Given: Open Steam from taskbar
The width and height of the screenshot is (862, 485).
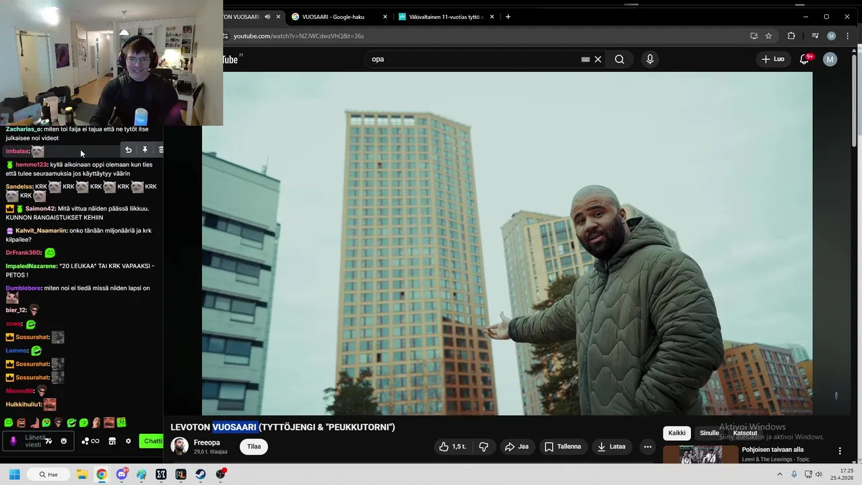Looking at the screenshot, I should tap(201, 474).
